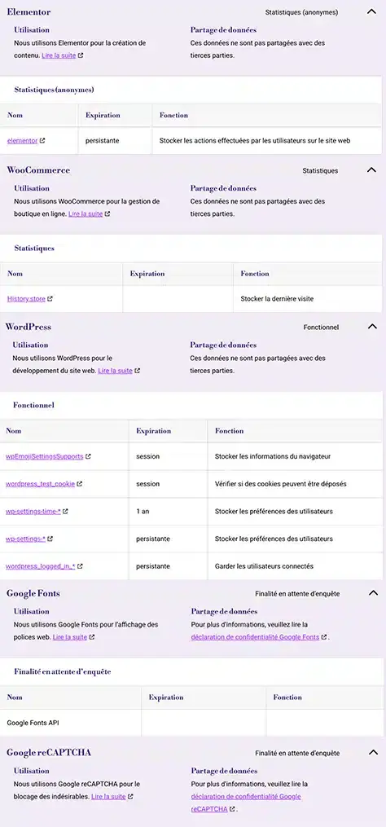386x827 pixels.
Task: Open the elementor cookie link
Action: coord(22,141)
